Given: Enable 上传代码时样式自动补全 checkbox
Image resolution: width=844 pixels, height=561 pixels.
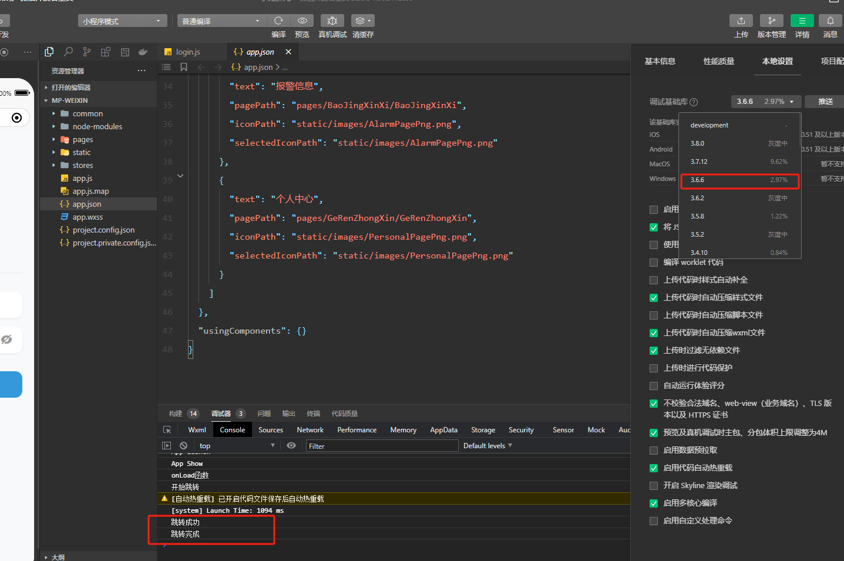Looking at the screenshot, I should 654,280.
